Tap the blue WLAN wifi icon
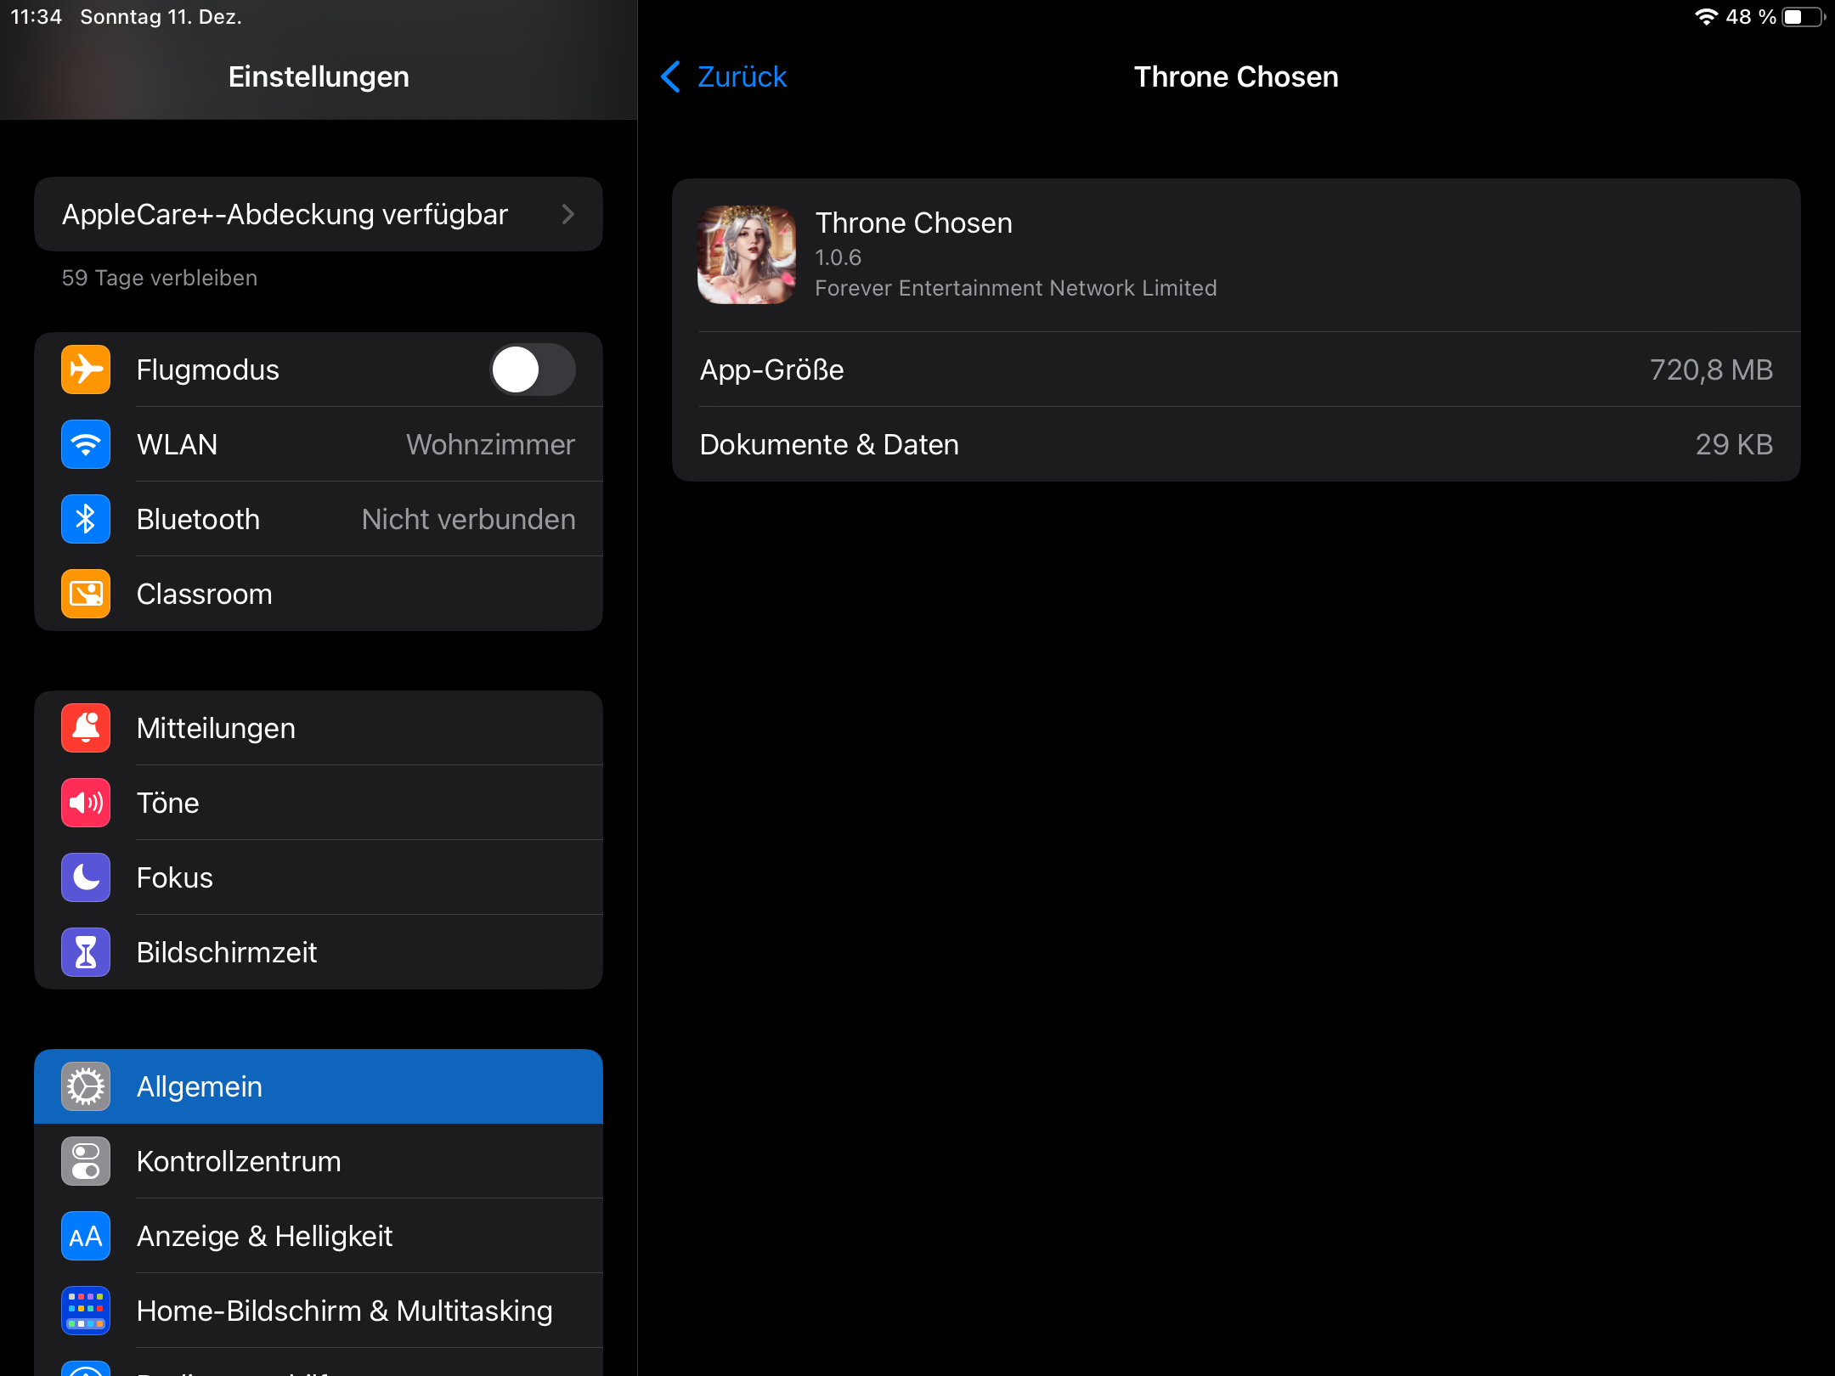This screenshot has width=1835, height=1376. (86, 444)
